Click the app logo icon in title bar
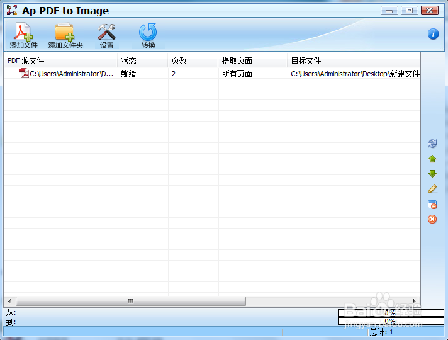 coord(12,10)
